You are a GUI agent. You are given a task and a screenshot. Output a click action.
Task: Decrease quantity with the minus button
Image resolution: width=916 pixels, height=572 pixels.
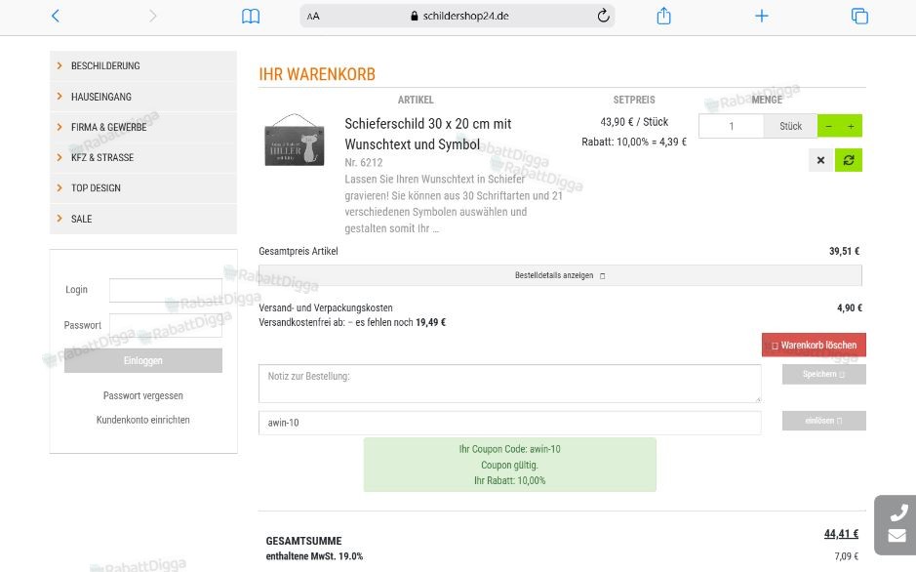tap(828, 126)
